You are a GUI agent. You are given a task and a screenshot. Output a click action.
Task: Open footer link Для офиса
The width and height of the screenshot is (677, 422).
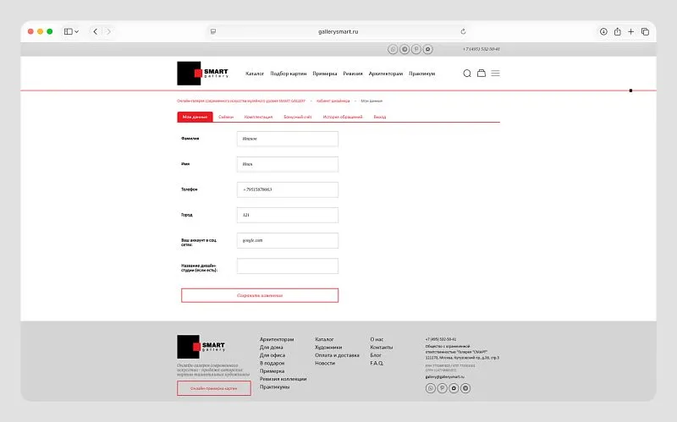[272, 355]
